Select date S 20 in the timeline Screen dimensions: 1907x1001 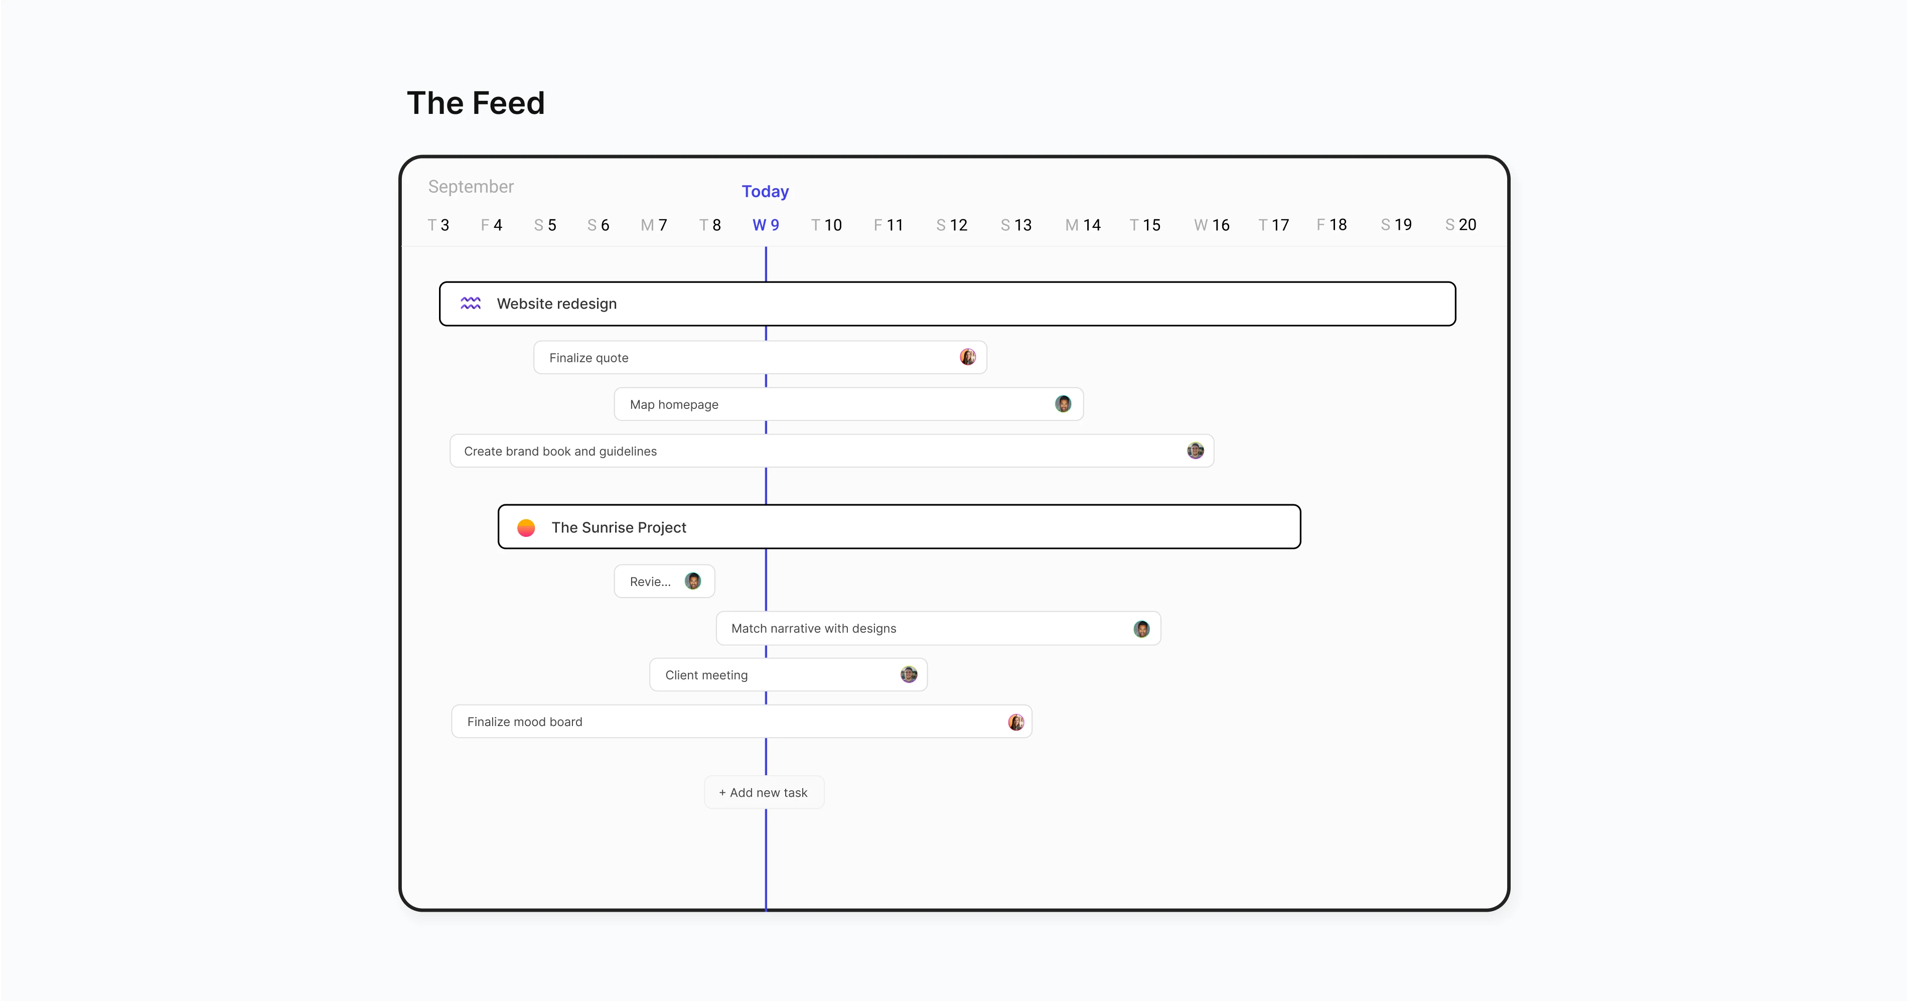tap(1460, 224)
